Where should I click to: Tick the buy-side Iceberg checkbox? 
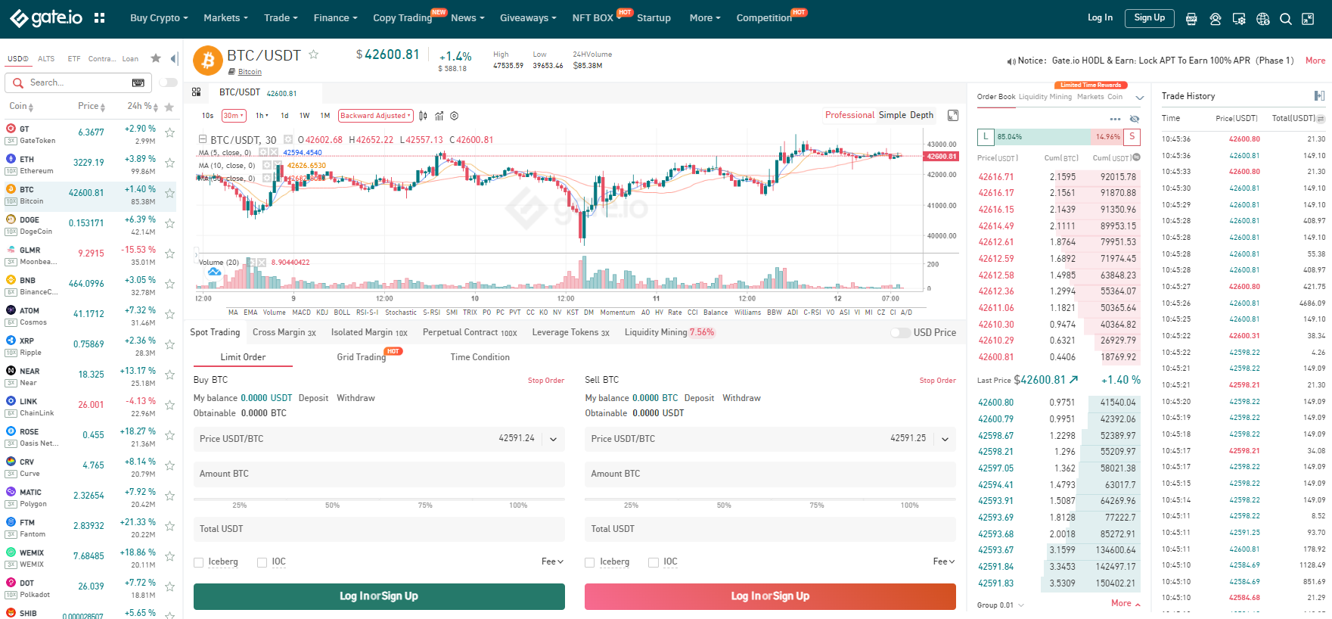[x=198, y=562]
